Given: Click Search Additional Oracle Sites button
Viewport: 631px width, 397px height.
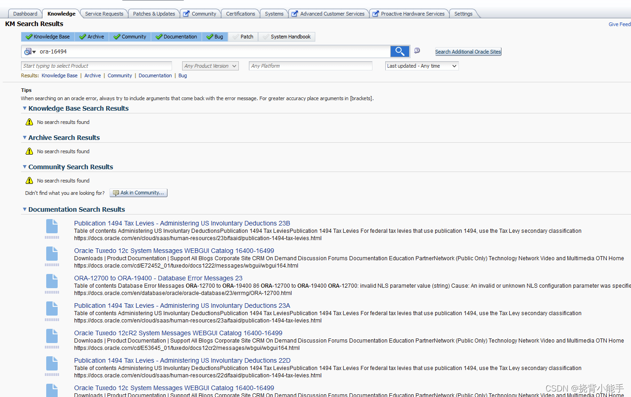Looking at the screenshot, I should tap(468, 52).
